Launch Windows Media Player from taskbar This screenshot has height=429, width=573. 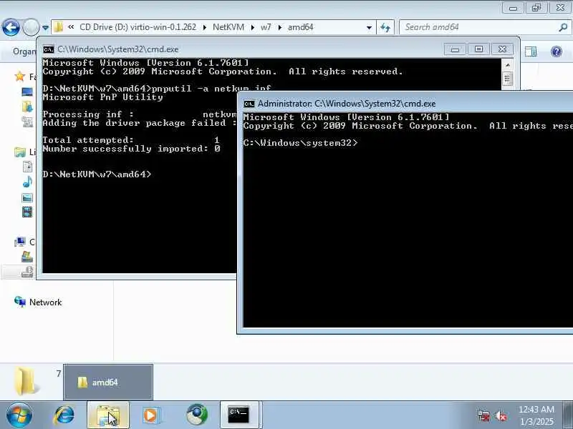pyautogui.click(x=150, y=415)
